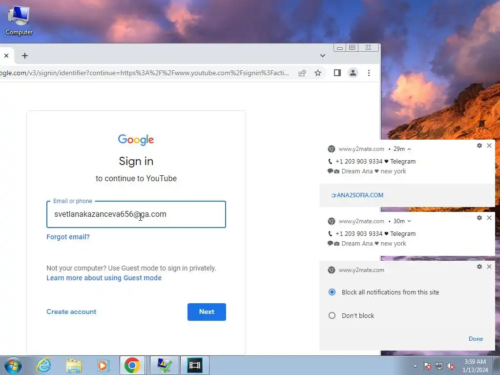Viewport: 500px width, 375px height.
Task: Click the Create account link
Action: pos(71,312)
